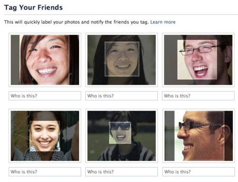Viewport: 238px width, 182px height.
Task: Click the Tag Your Friends heading
Action: pos(33,8)
